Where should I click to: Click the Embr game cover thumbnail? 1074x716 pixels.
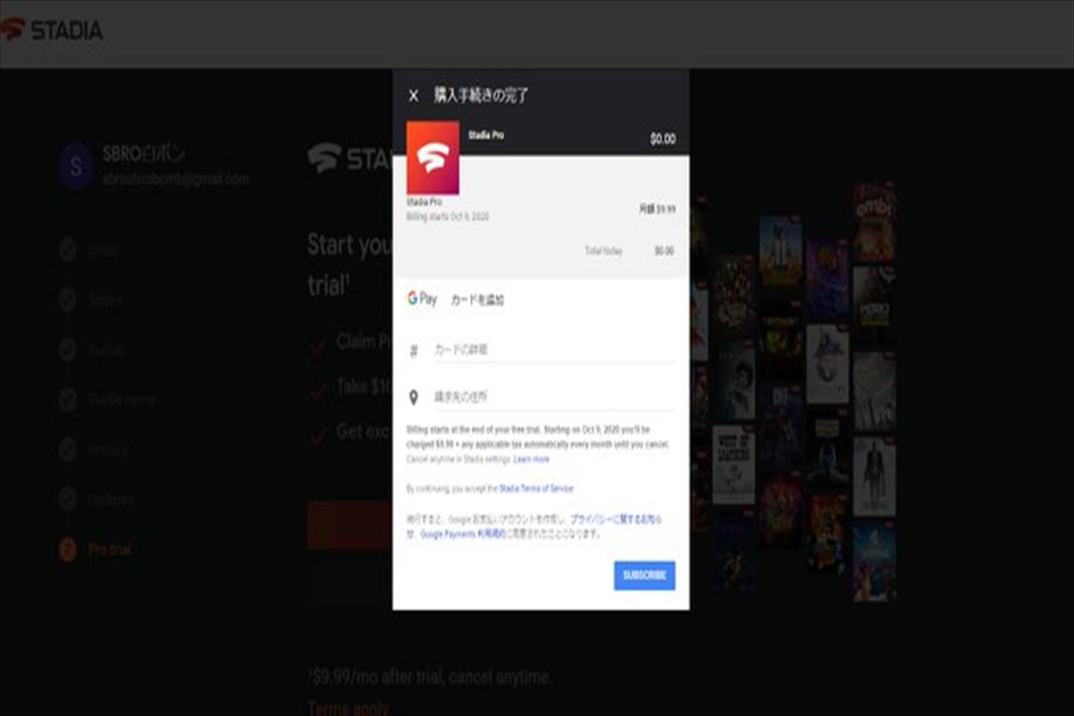[873, 222]
